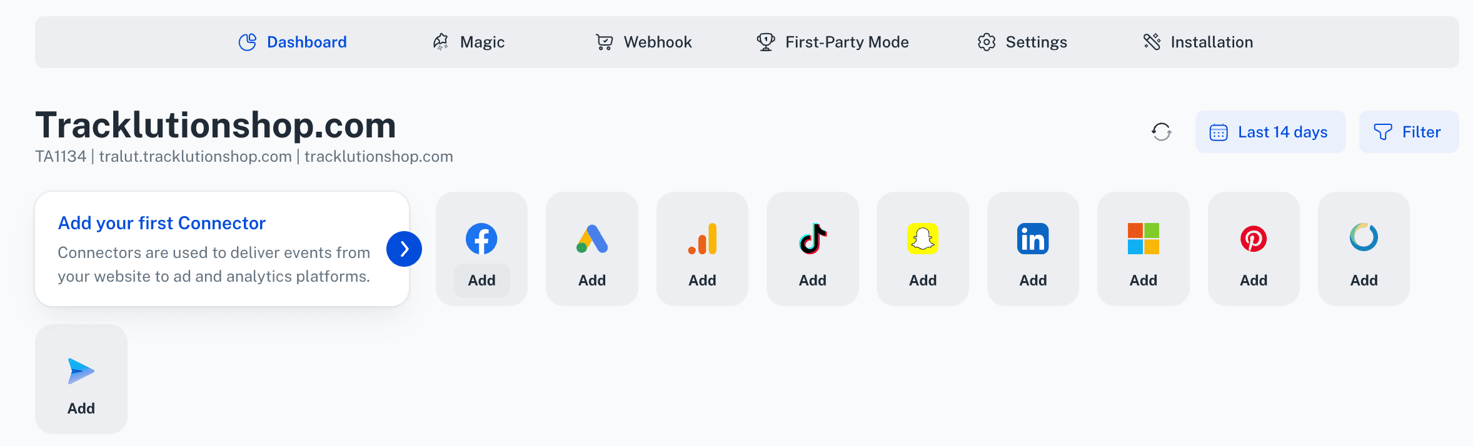This screenshot has height=446, width=1473.
Task: Open the Last 14 days date range
Action: pyautogui.click(x=1270, y=132)
